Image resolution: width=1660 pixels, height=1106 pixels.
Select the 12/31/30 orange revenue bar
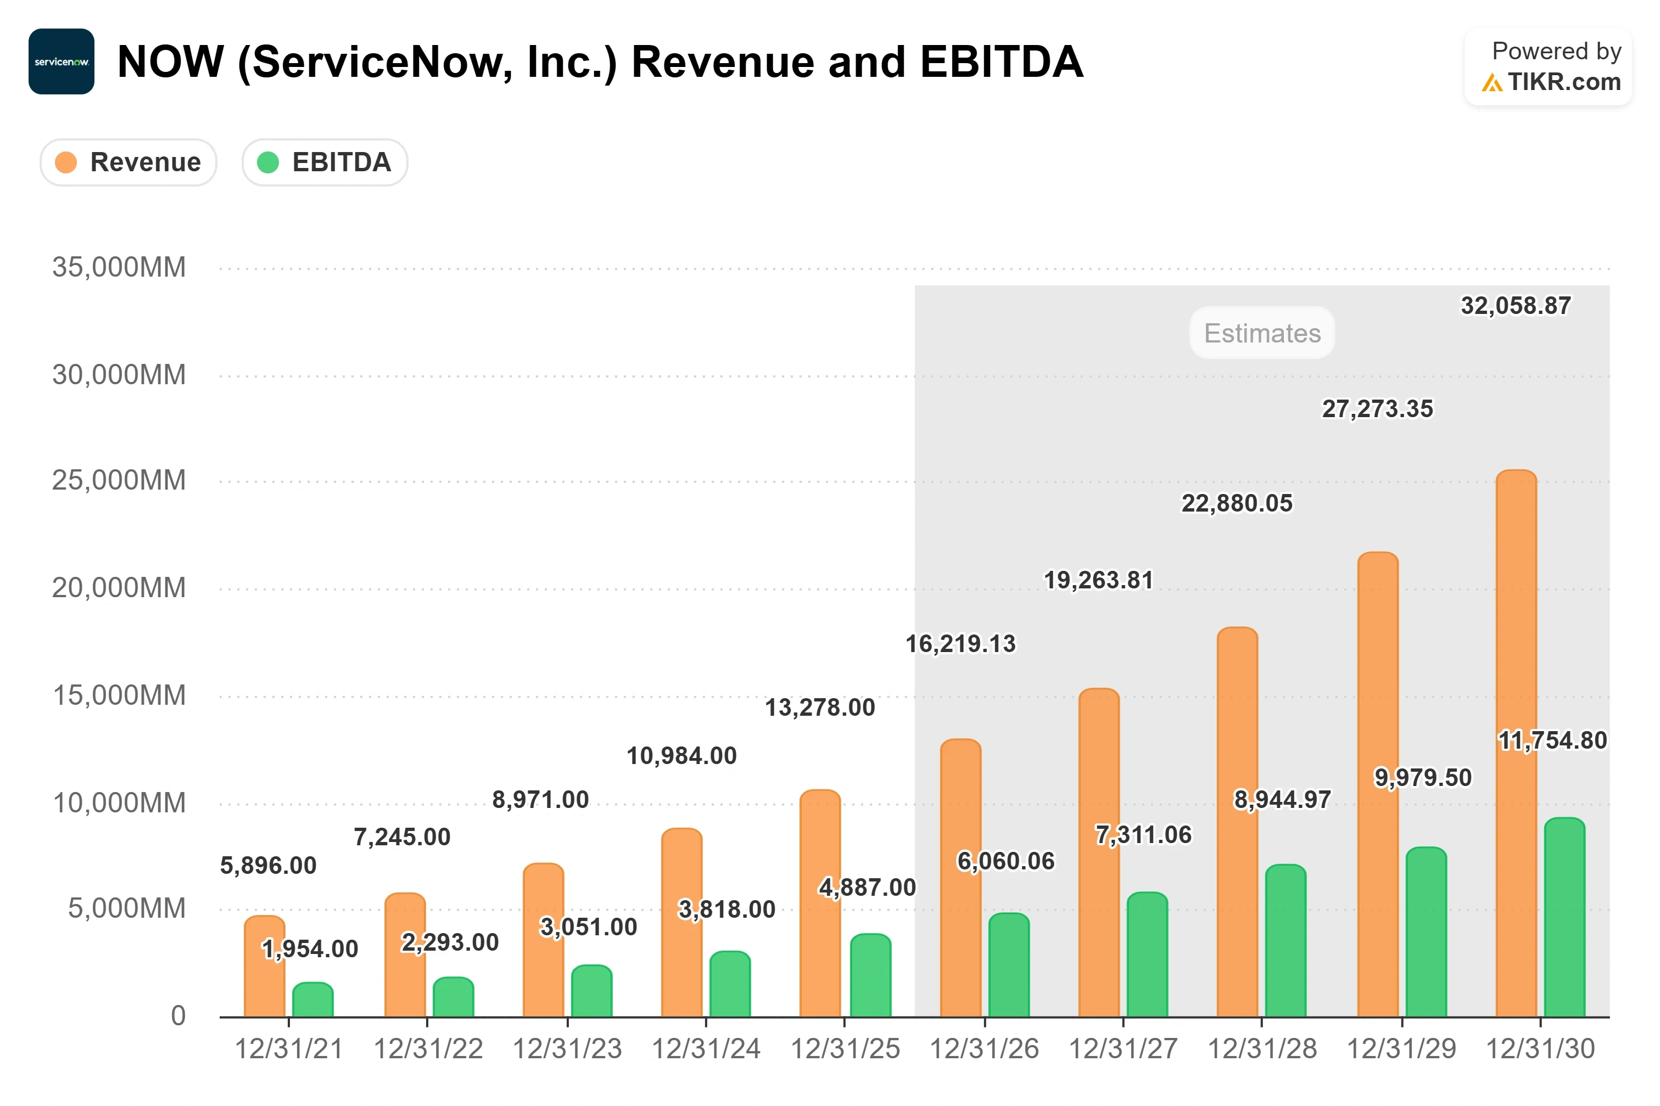coord(1516,743)
